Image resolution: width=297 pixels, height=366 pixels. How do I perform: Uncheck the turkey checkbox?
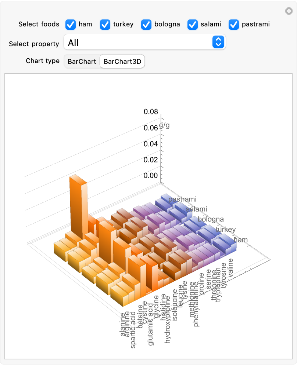point(105,25)
